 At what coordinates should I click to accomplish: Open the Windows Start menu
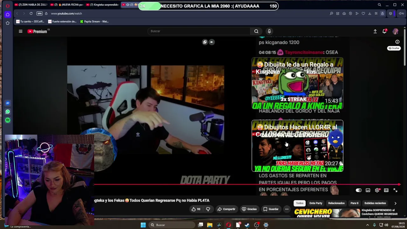pyautogui.click(x=143, y=225)
